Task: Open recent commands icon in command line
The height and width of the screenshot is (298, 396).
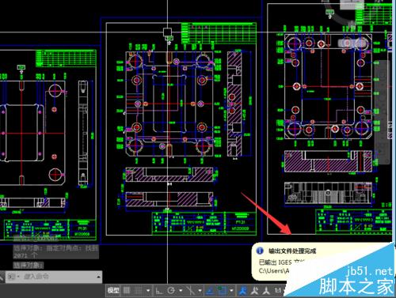Action: (13, 277)
